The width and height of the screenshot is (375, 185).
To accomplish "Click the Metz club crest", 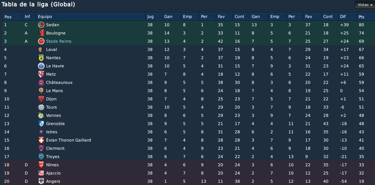I will [x=41, y=74].
